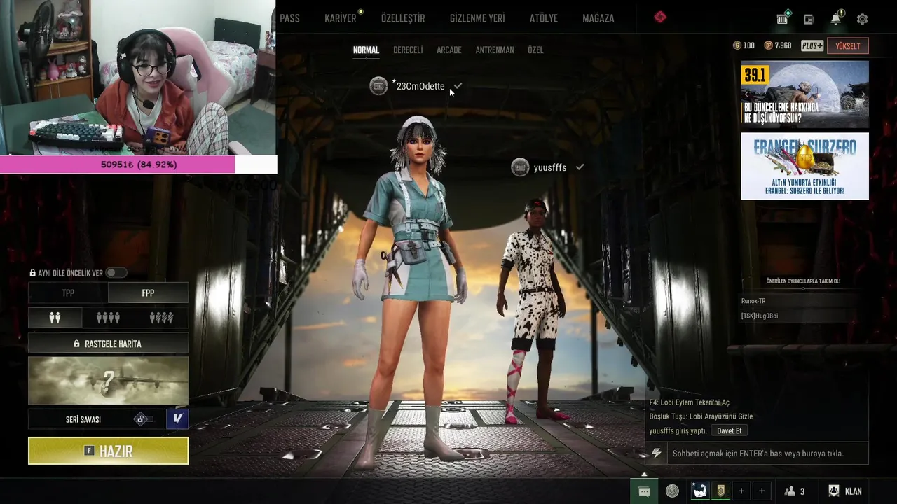Click Davet Et to invite yuusfffs
Image resolution: width=897 pixels, height=504 pixels.
click(x=729, y=430)
